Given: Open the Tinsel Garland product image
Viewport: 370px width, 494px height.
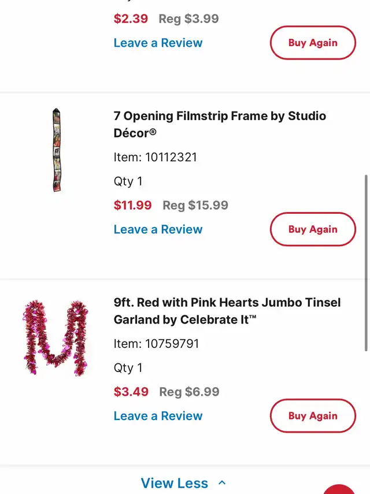Looking at the screenshot, I should coord(56,337).
